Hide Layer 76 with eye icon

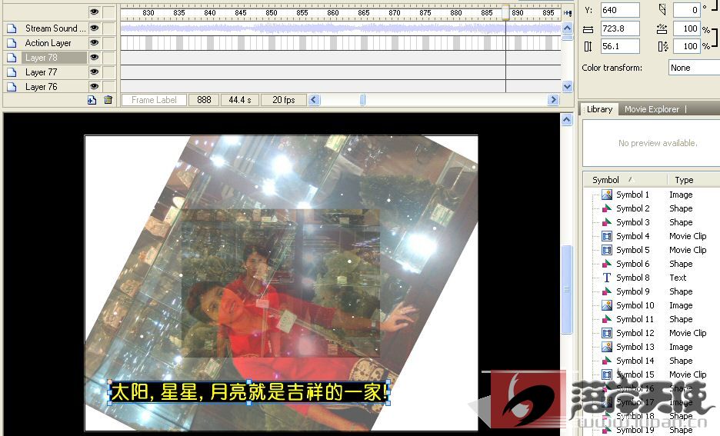94,86
